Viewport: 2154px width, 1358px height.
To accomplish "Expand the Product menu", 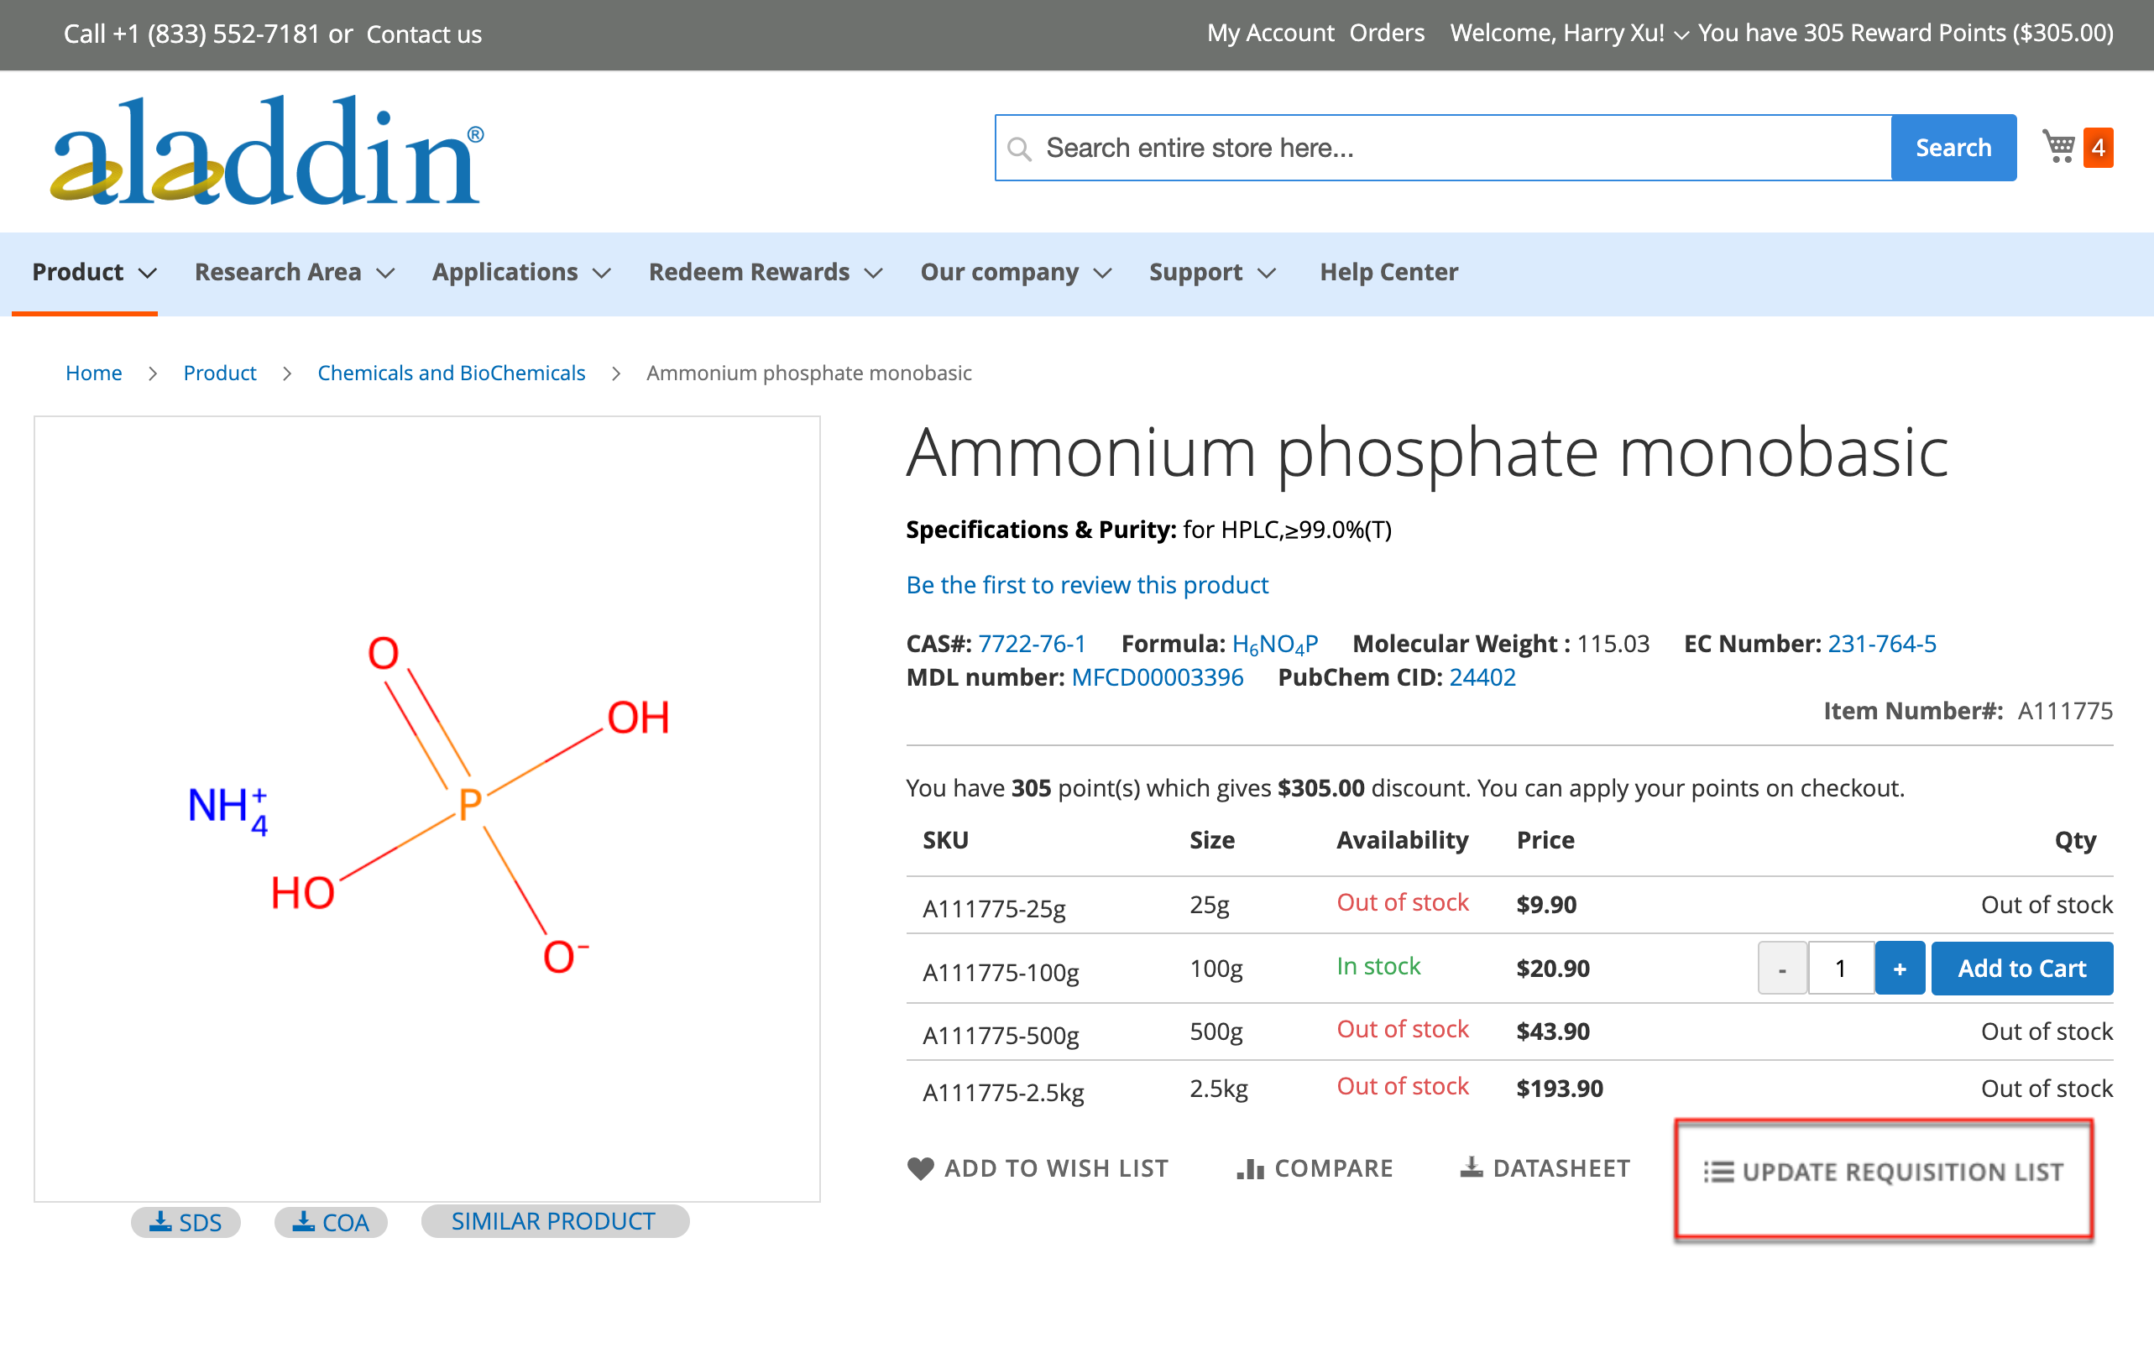I will [x=94, y=272].
